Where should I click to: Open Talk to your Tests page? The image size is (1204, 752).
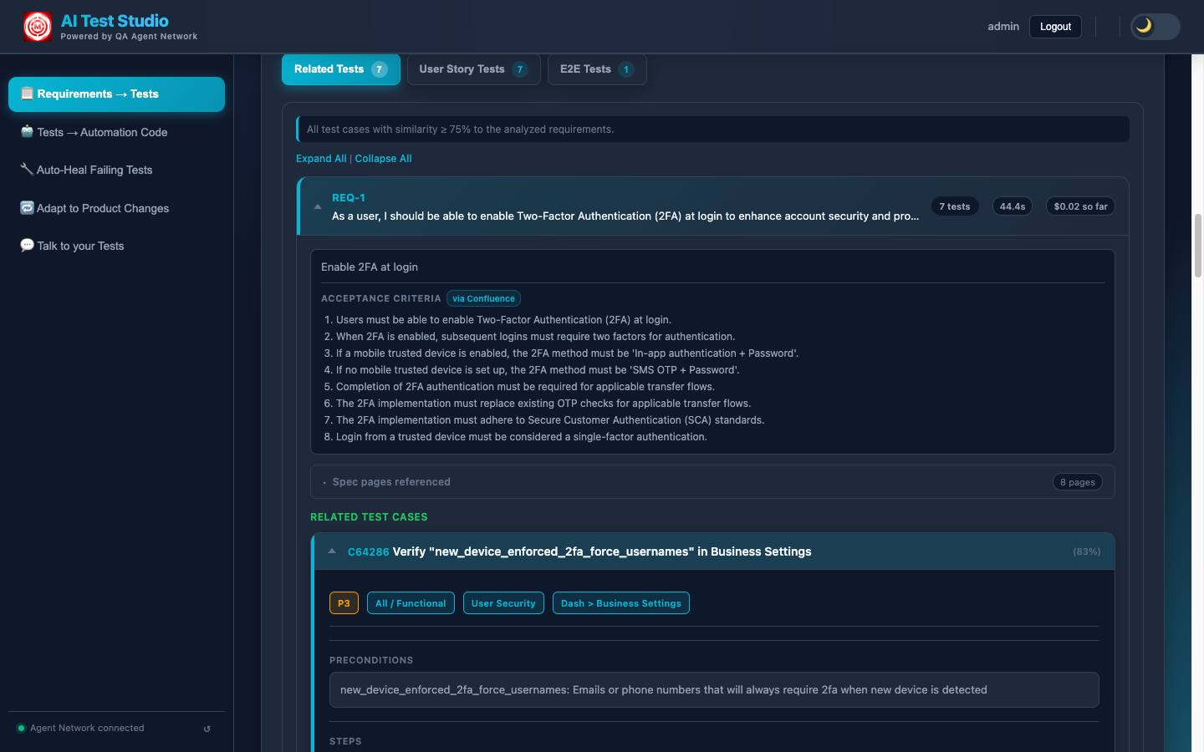(116, 246)
